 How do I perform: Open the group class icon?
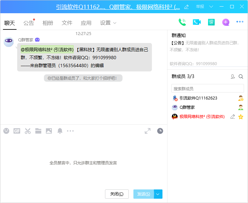(x=211, y=22)
